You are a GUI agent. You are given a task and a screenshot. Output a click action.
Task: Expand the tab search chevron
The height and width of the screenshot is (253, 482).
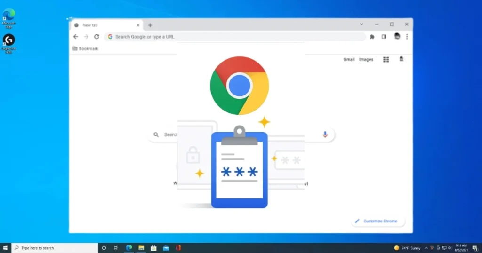tap(361, 24)
